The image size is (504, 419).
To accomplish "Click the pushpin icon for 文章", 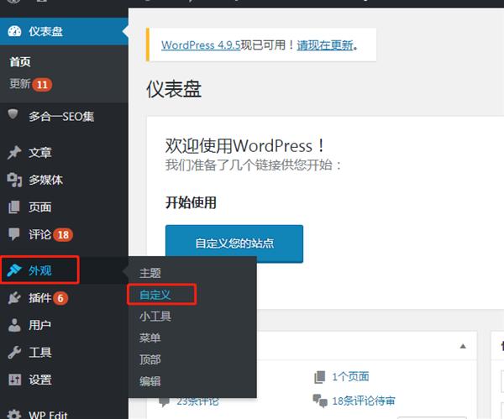I will pos(14,153).
